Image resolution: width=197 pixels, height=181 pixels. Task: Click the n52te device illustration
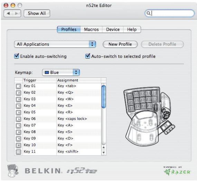pos(149,116)
